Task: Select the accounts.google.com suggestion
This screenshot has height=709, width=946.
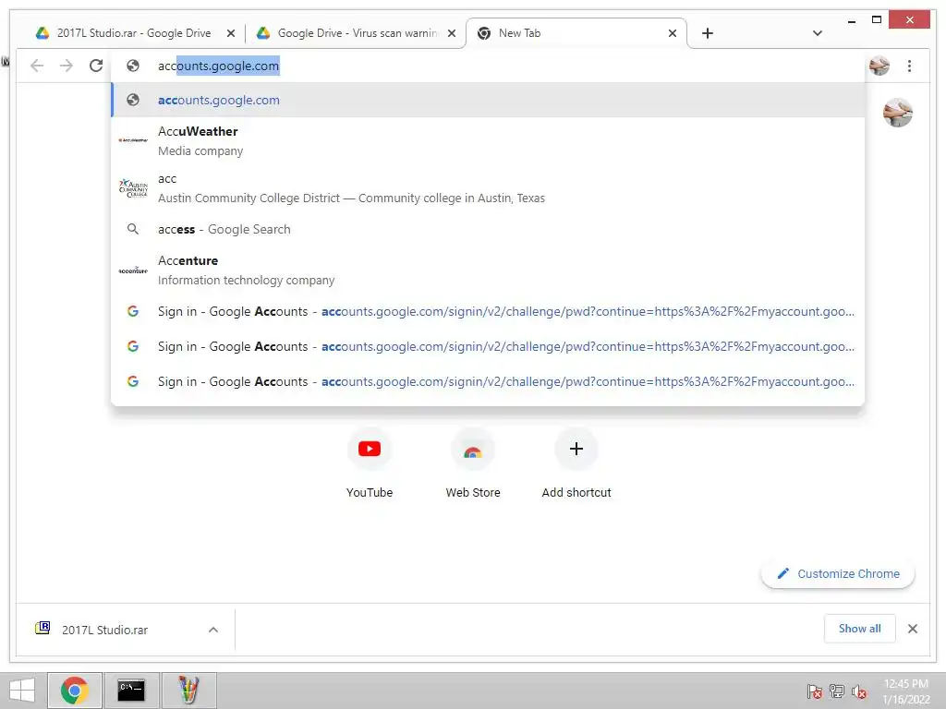Action: [x=488, y=100]
